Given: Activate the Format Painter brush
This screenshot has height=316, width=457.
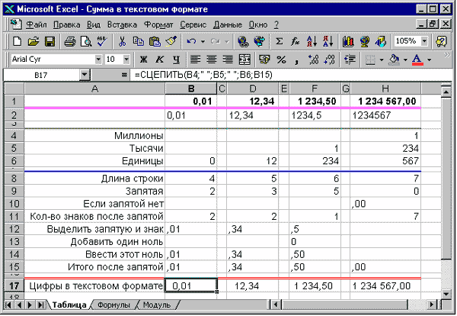Looking at the screenshot, I should [x=171, y=41].
